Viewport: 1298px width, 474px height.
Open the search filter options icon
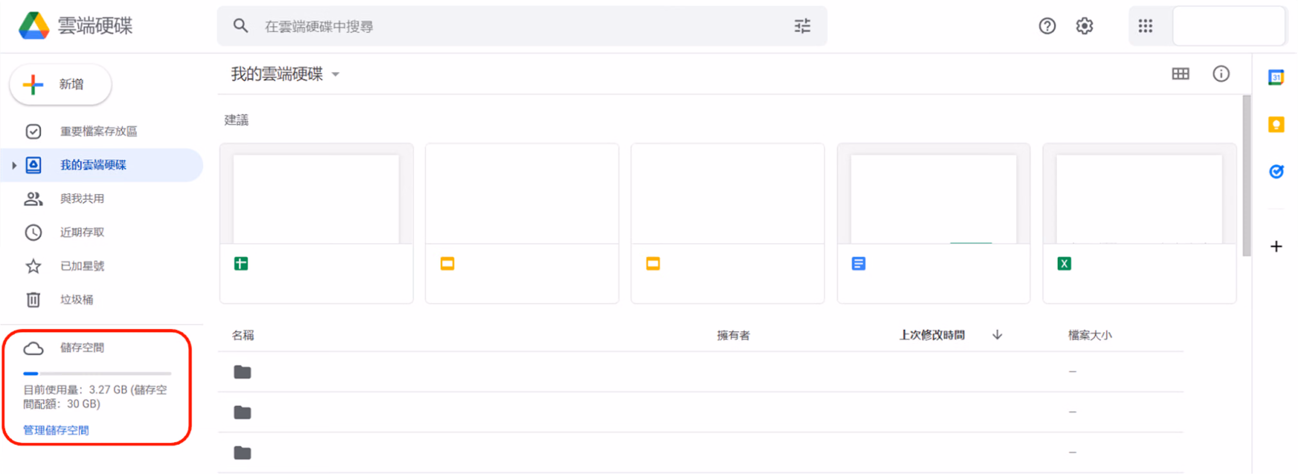point(802,26)
